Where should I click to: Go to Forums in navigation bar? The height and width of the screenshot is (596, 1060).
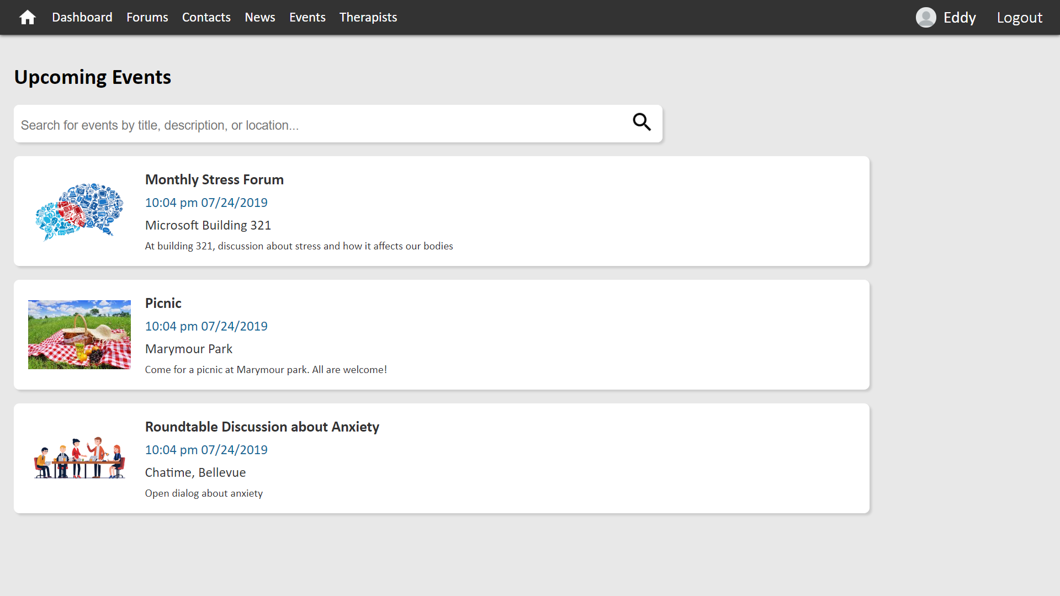coord(147,18)
